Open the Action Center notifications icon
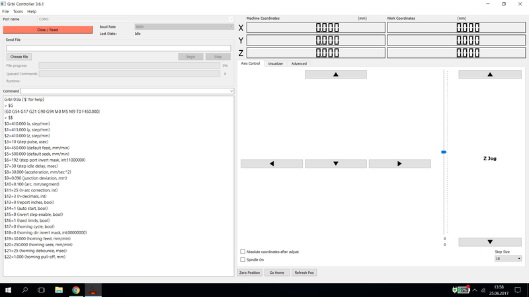 (x=518, y=290)
